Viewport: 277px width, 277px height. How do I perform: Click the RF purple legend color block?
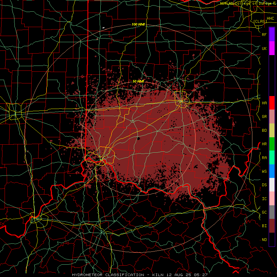click(x=272, y=34)
